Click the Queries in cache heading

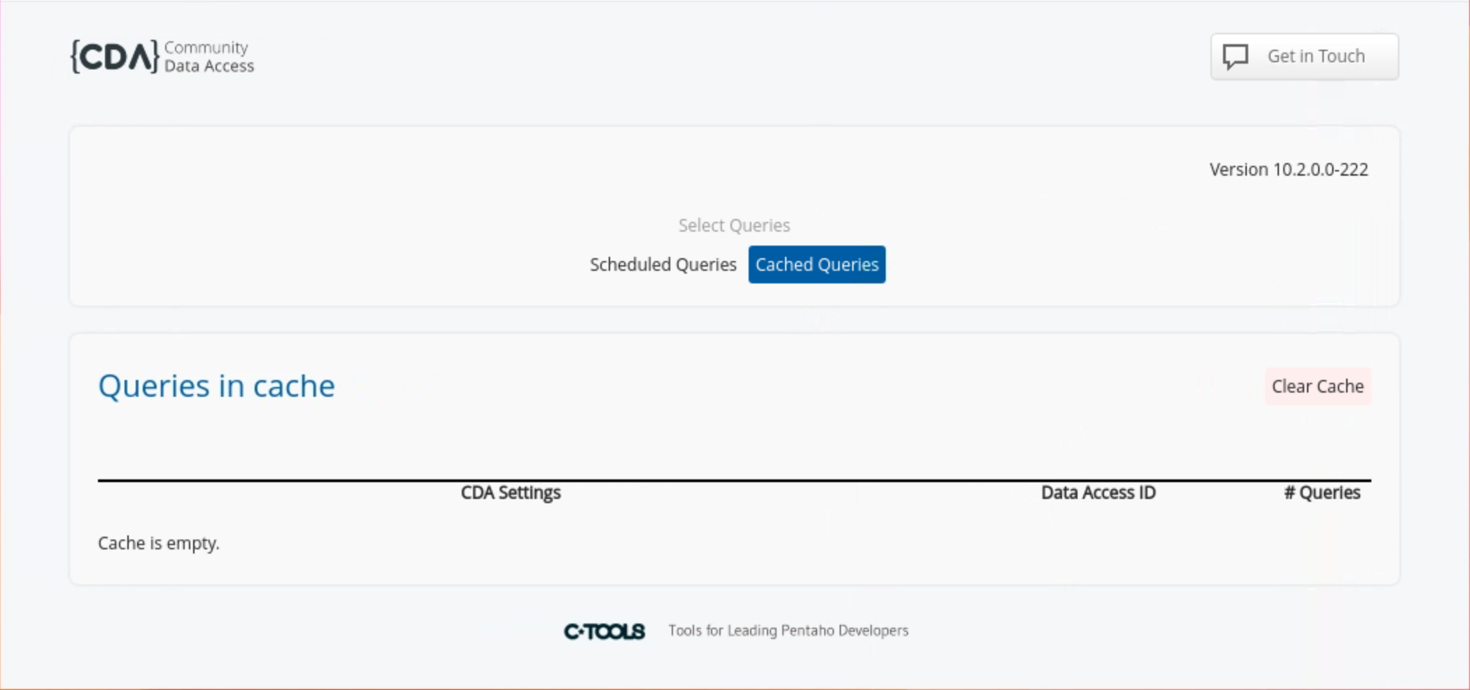(x=216, y=386)
